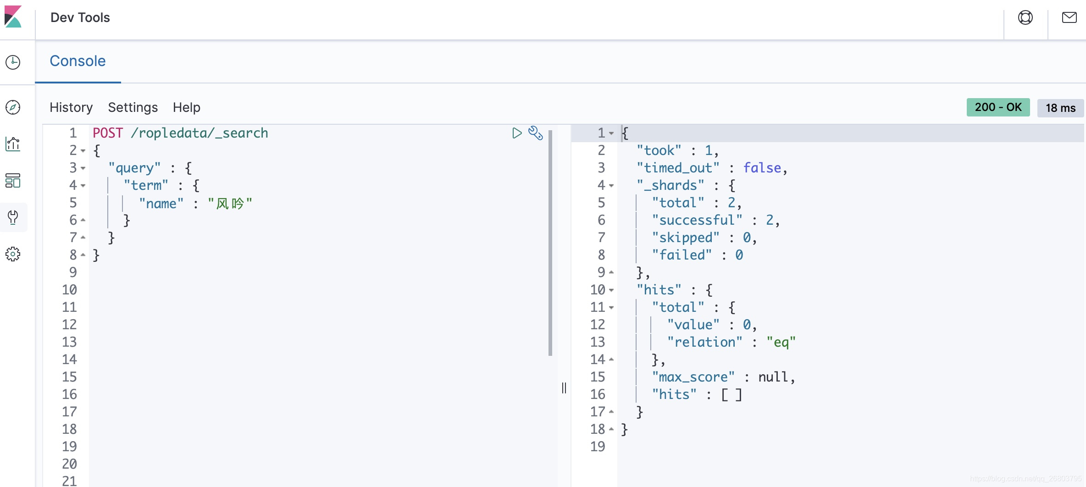The image size is (1086, 487).
Task: Open Discover compass icon in sidebar
Action: 13,107
